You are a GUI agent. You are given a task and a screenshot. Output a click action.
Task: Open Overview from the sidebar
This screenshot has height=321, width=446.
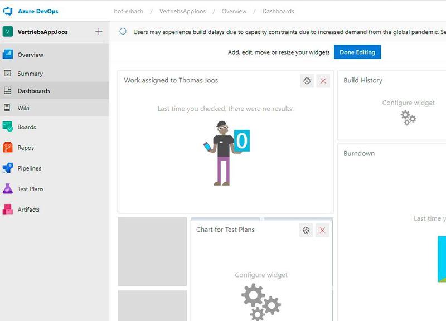pos(30,55)
